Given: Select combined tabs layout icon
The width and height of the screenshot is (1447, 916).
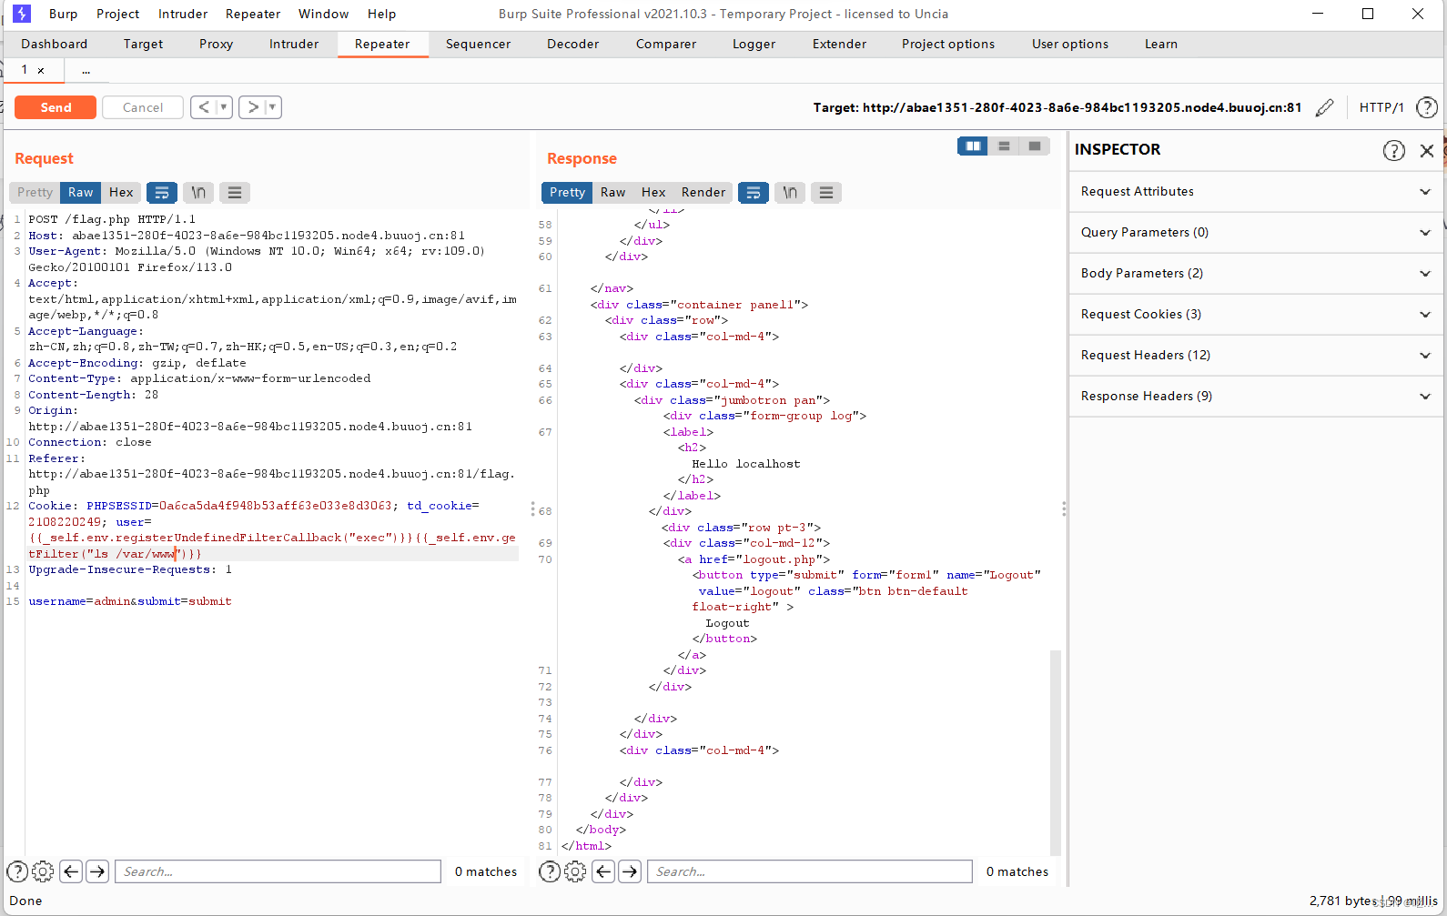Looking at the screenshot, I should pyautogui.click(x=1035, y=146).
